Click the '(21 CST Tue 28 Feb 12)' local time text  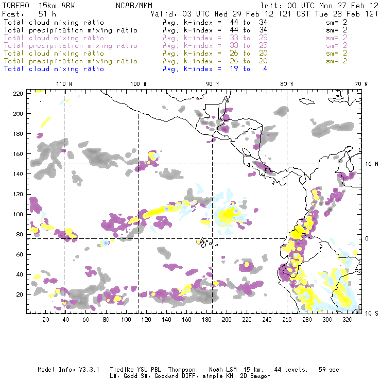click(328, 14)
